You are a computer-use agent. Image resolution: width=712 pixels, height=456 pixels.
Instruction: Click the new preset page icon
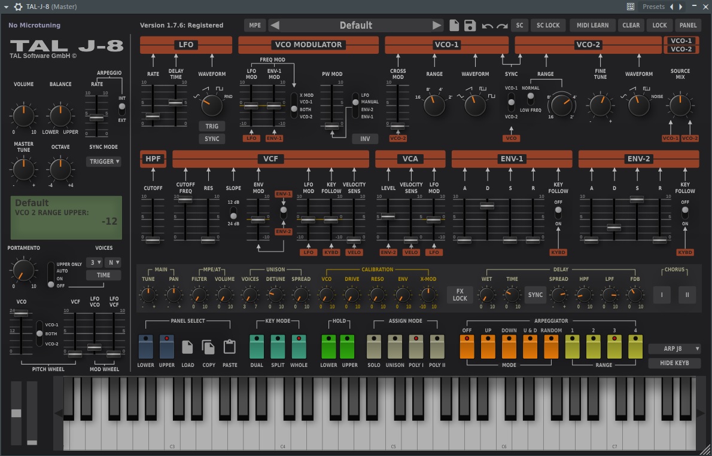454,26
